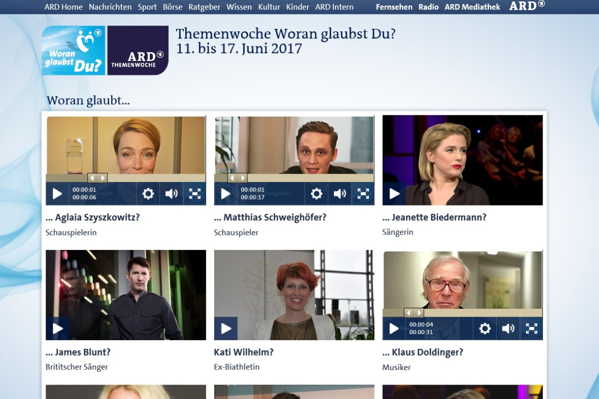Click the Woran glaubst Du? logo

pos(73,50)
